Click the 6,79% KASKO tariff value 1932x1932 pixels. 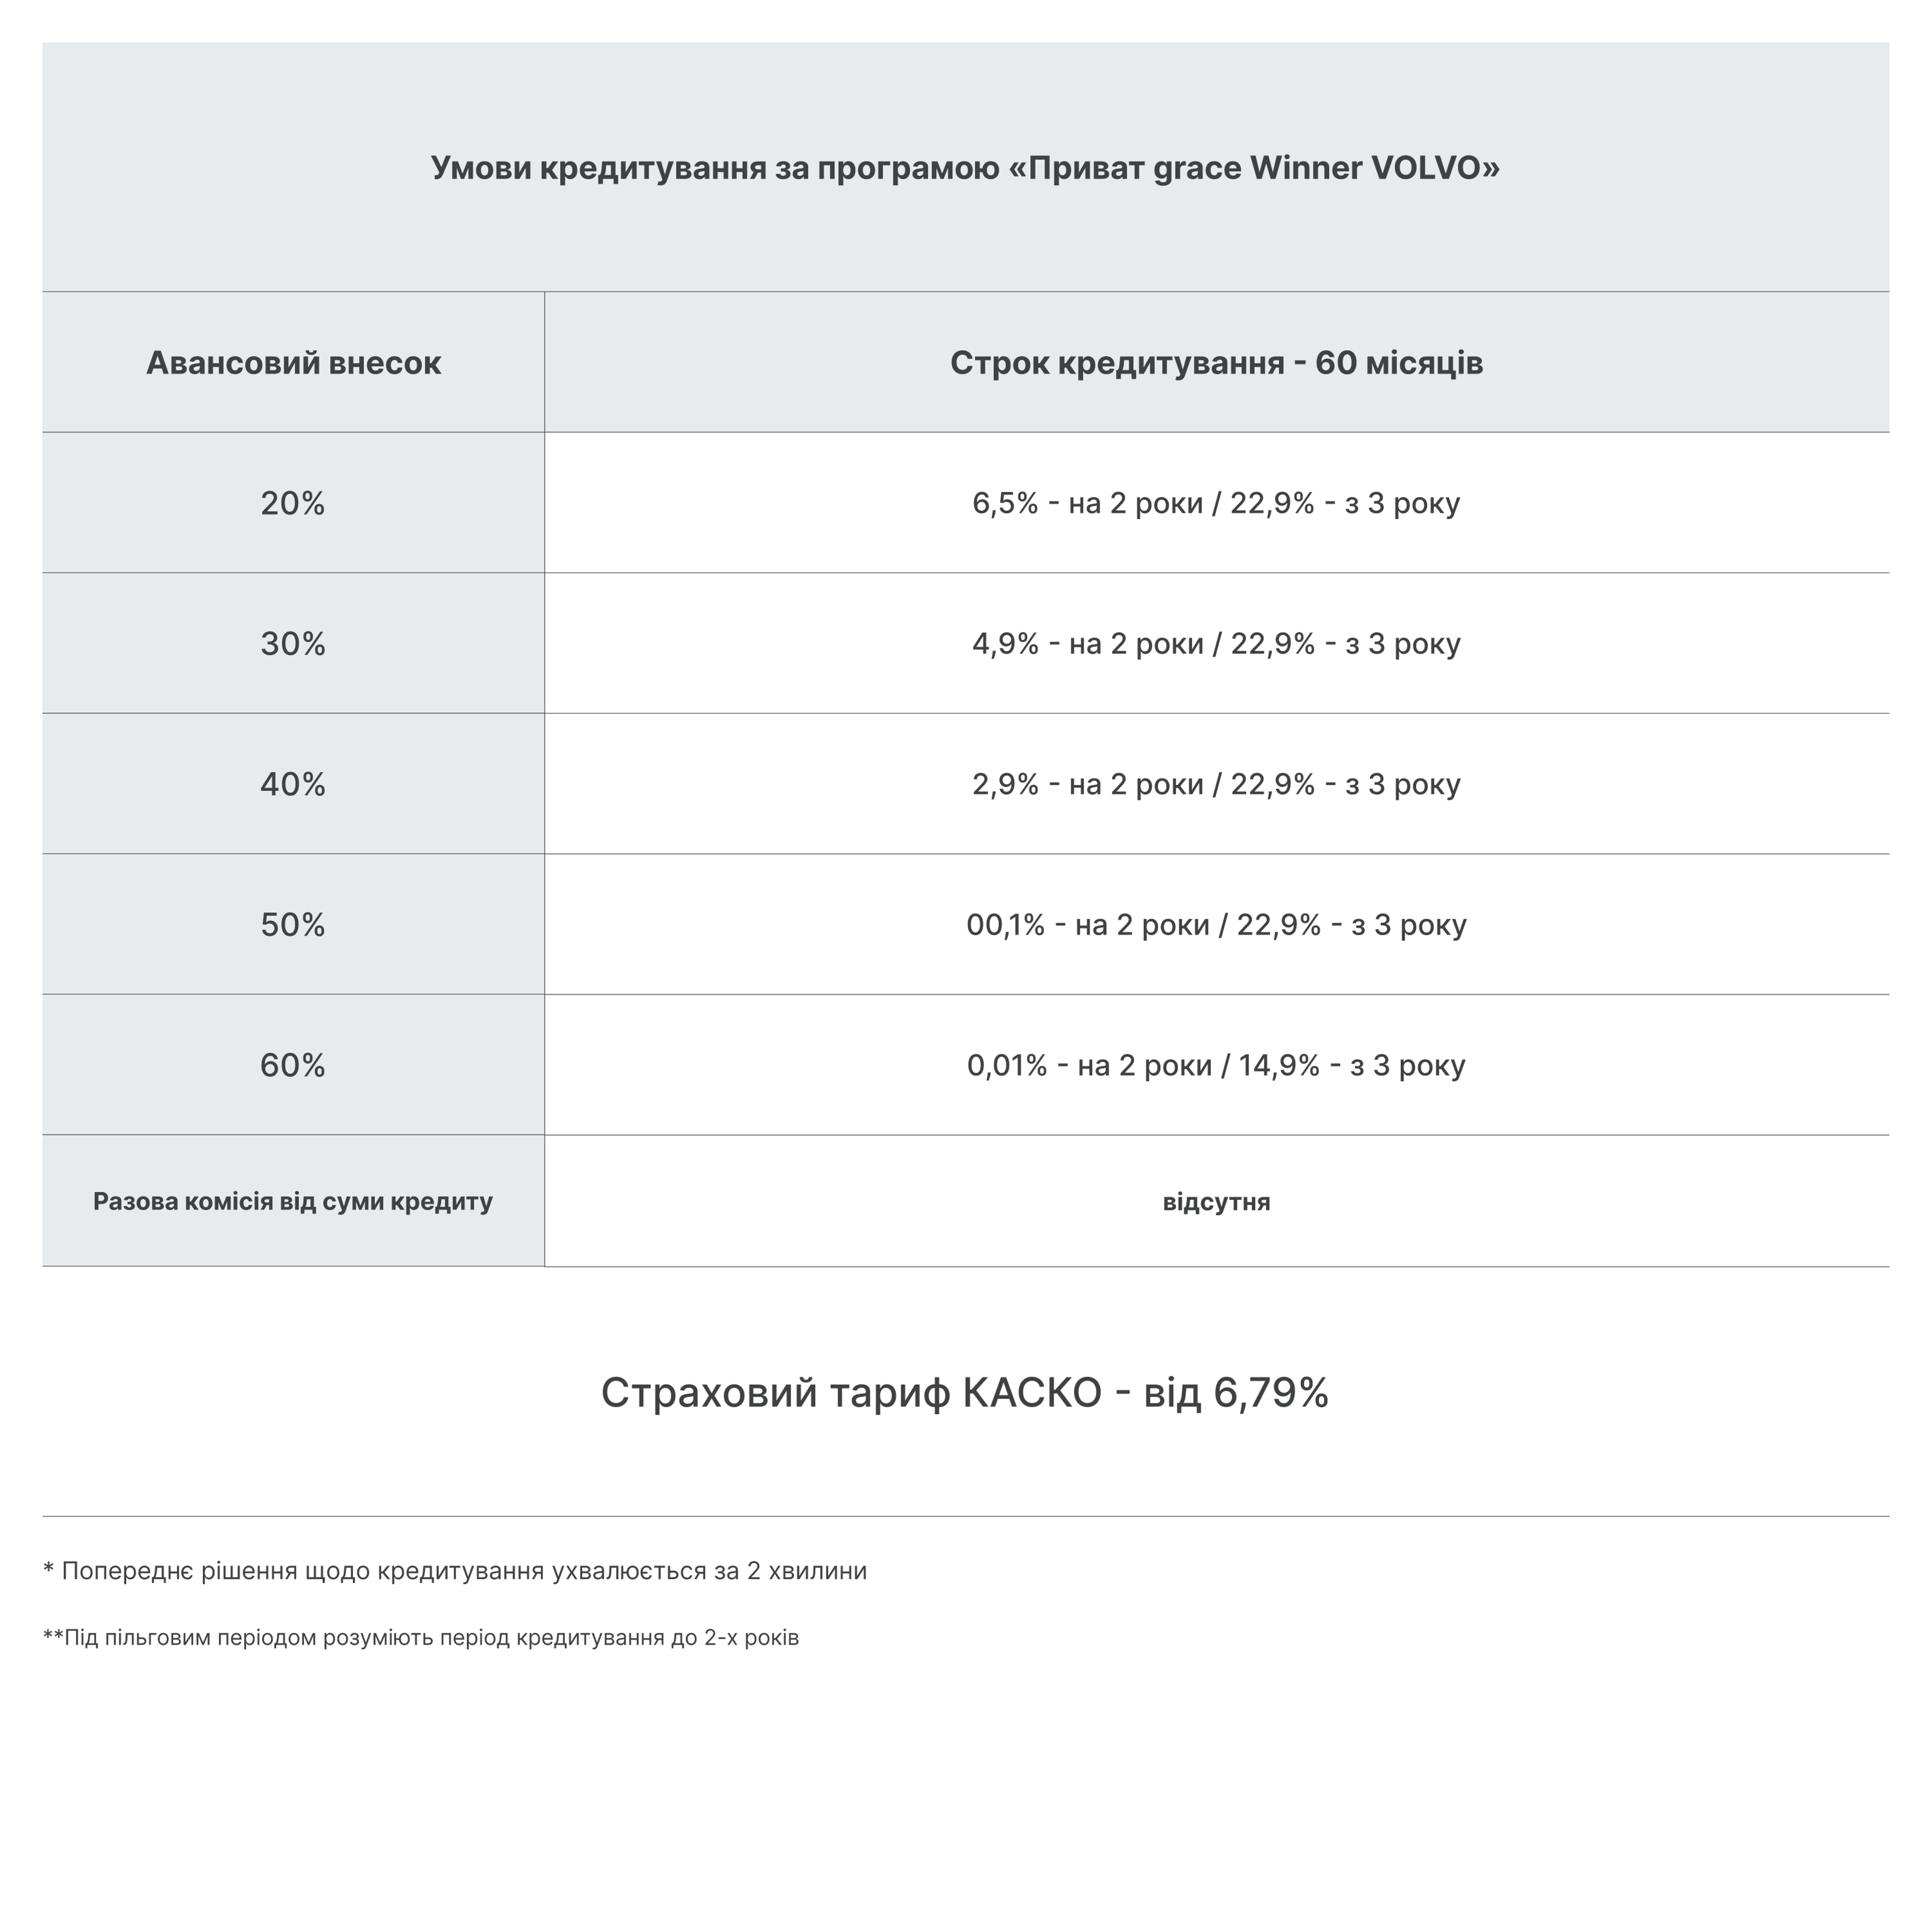coord(1271,1392)
